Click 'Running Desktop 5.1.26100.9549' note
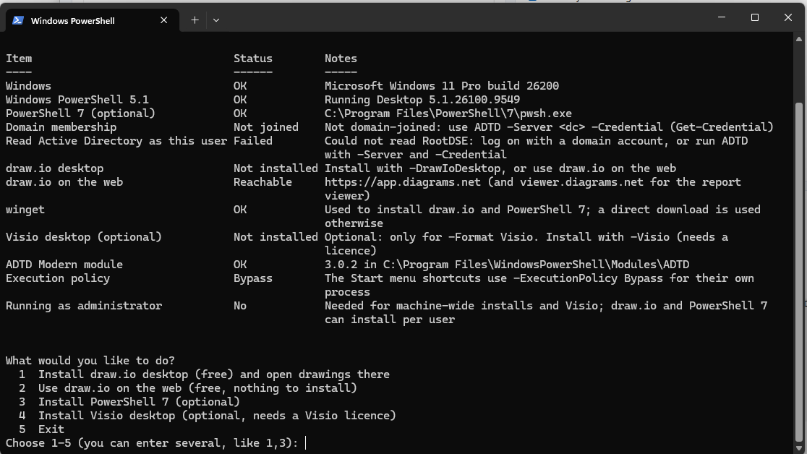 click(x=422, y=100)
